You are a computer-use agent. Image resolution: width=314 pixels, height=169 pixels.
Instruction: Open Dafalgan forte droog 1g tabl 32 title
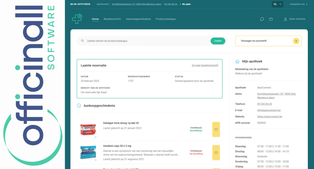[x=121, y=123]
